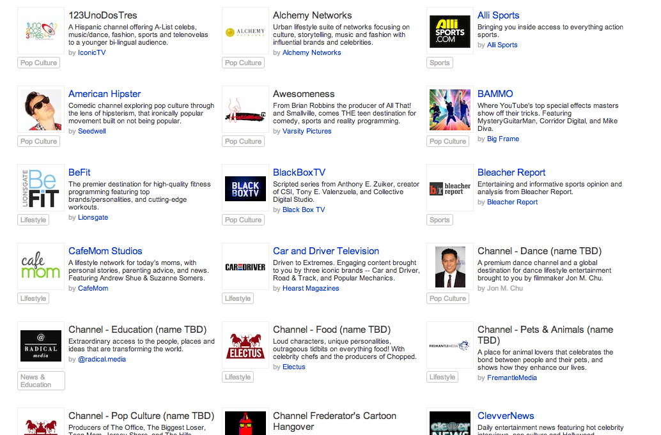Viewport: 661px width, 435px height.
Task: Visit the ClevverNews title link
Action: click(506, 416)
